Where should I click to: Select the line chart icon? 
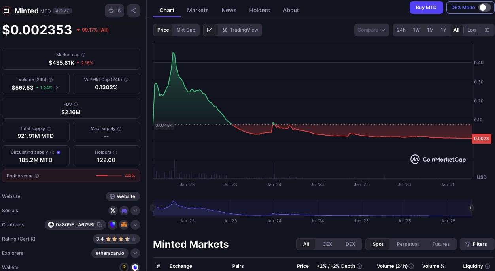point(210,30)
